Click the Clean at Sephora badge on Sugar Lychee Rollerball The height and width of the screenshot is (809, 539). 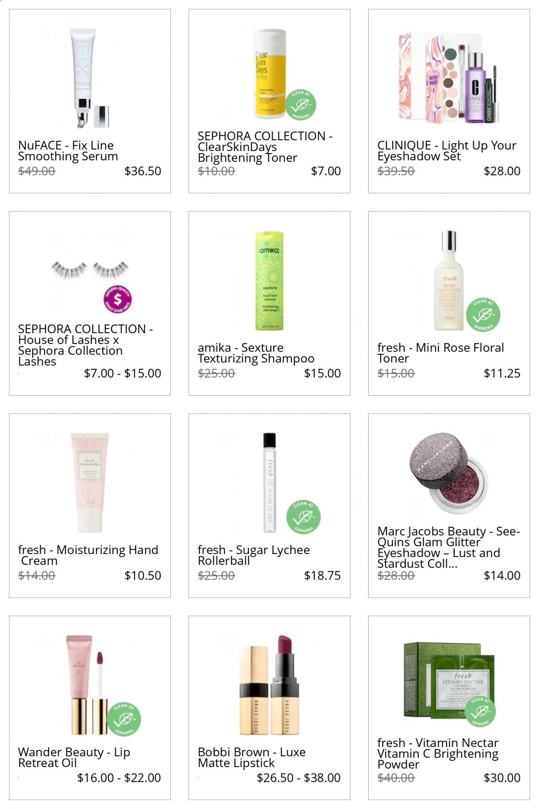pyautogui.click(x=304, y=517)
